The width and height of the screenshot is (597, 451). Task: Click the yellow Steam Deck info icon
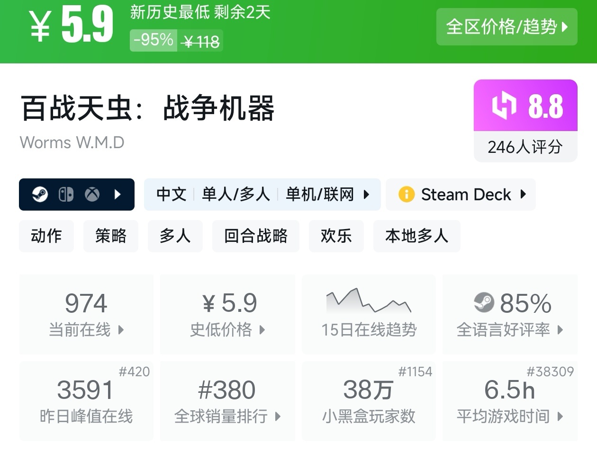pos(406,195)
